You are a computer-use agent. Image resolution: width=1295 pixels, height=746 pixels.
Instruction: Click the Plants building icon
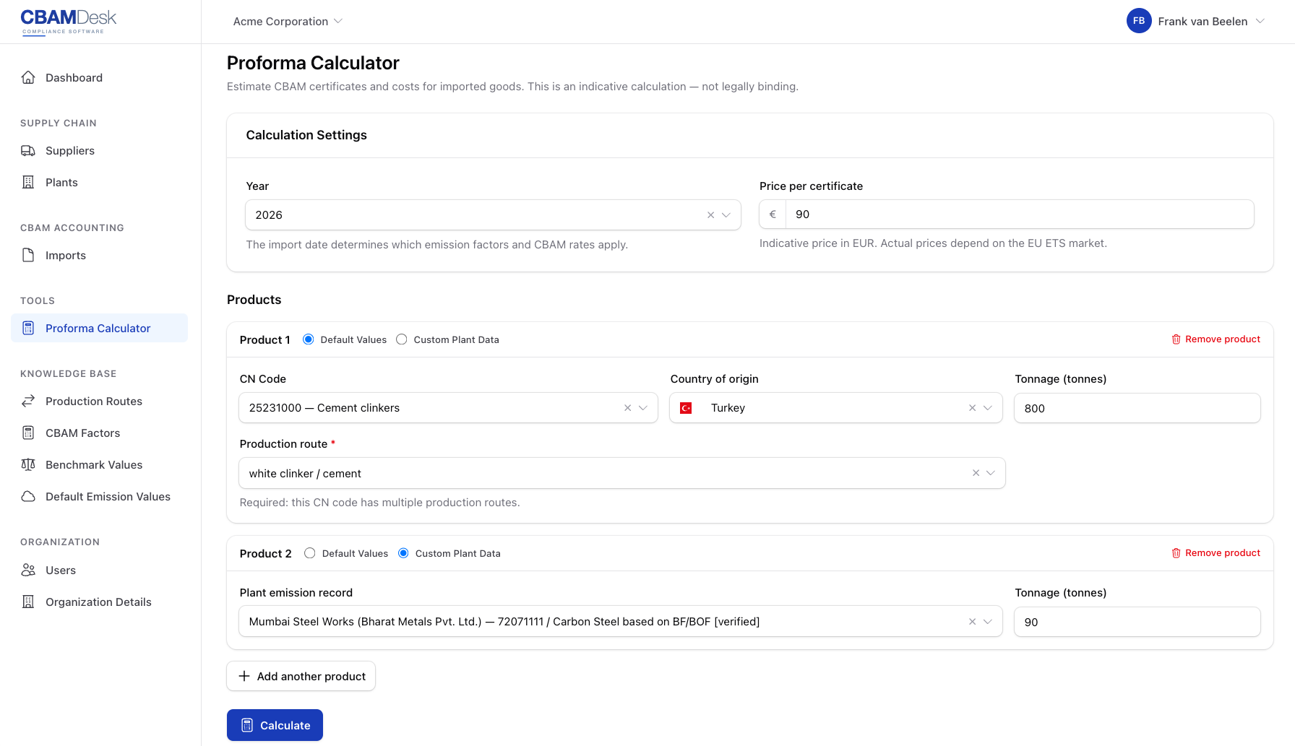coord(28,182)
